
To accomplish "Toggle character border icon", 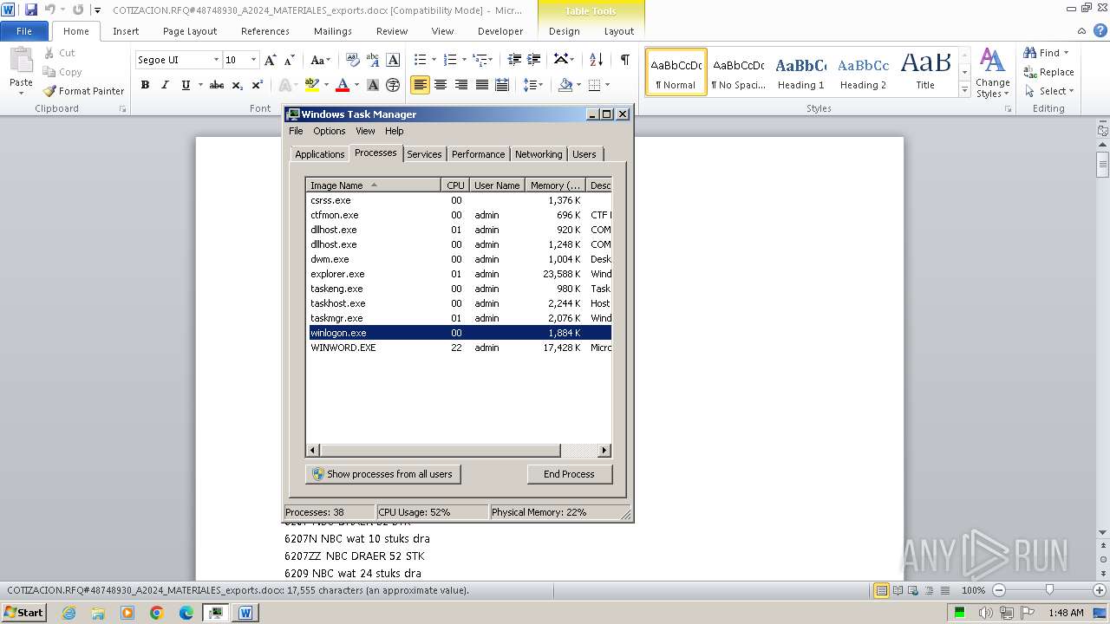I will (x=393, y=60).
